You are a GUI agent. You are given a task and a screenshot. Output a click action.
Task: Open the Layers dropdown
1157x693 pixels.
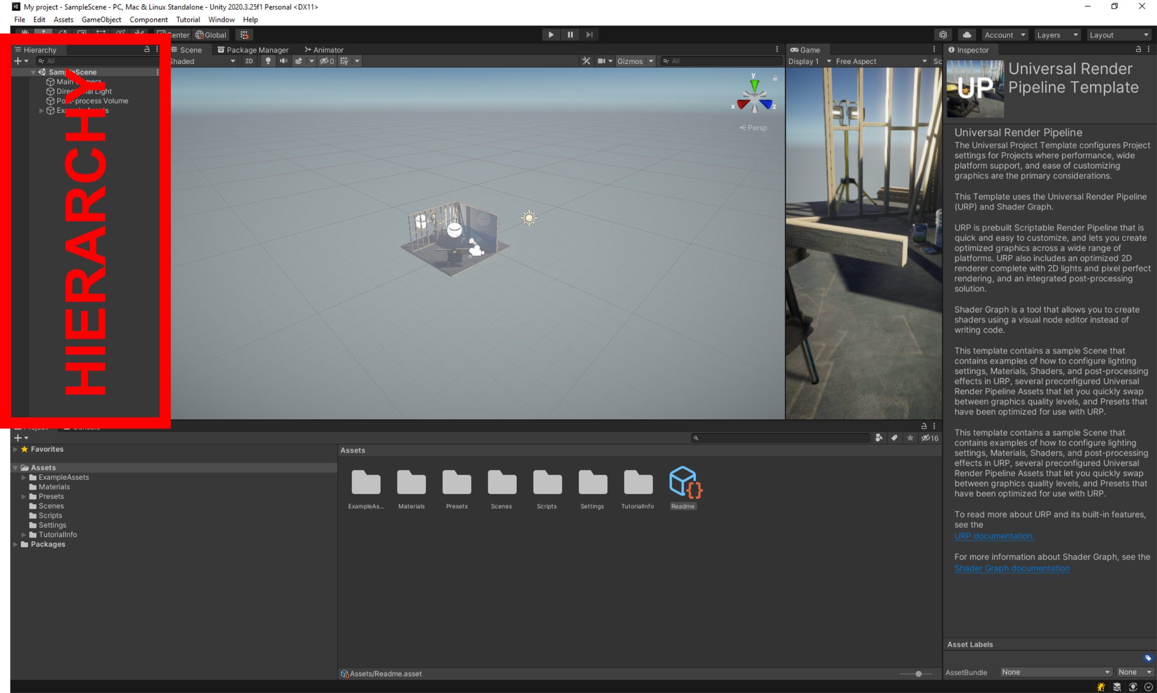1056,35
